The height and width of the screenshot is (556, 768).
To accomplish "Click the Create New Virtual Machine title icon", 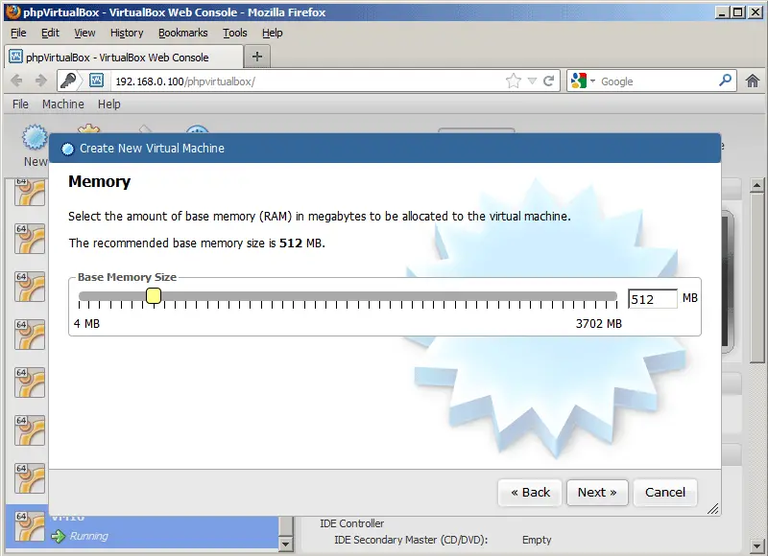I will click(x=67, y=149).
